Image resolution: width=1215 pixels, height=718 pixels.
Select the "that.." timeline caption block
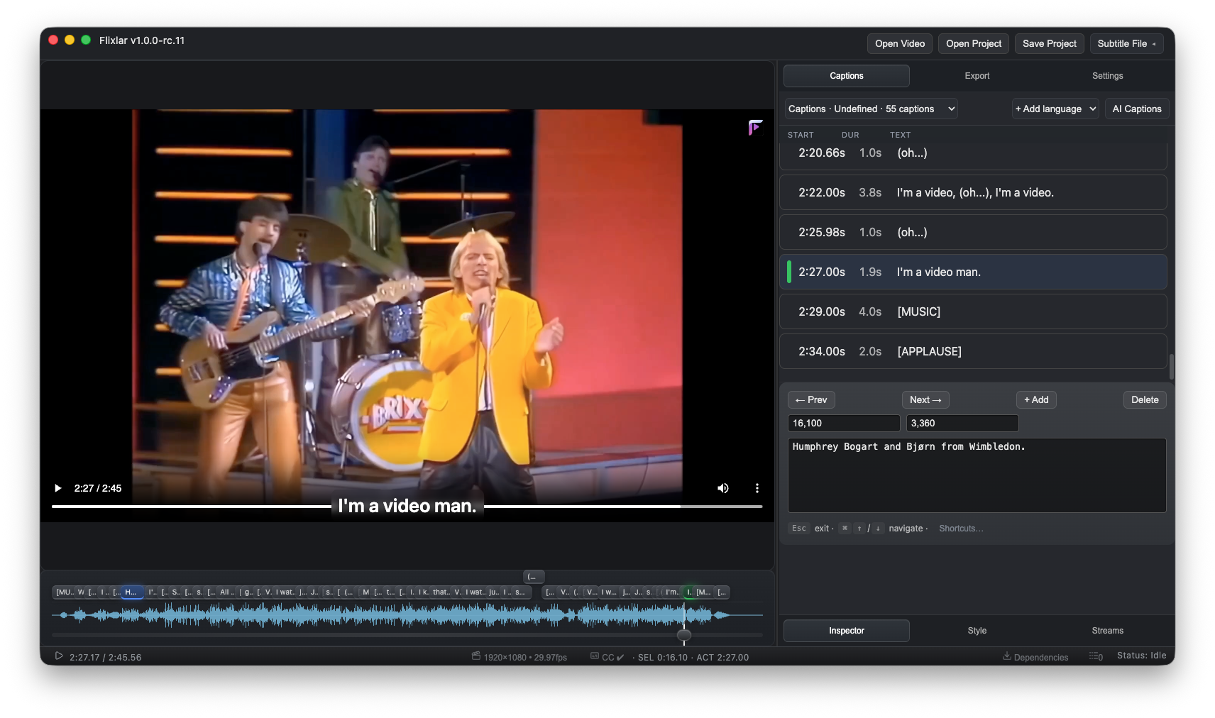(x=441, y=592)
